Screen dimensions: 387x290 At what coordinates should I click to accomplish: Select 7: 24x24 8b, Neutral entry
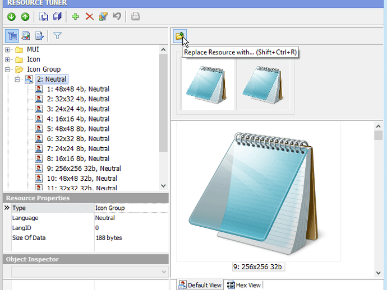point(78,148)
